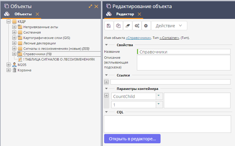Add a link with Ссылки plus button
Screen dimensions: 235x146
pos(106,82)
